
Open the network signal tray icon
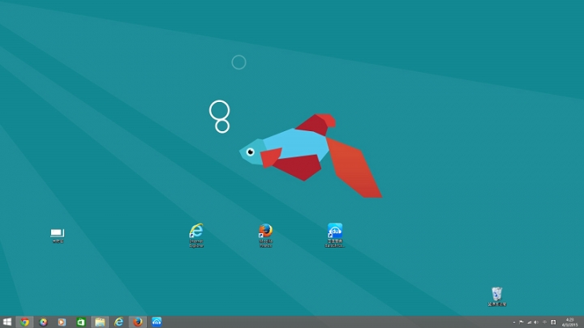[529, 322]
